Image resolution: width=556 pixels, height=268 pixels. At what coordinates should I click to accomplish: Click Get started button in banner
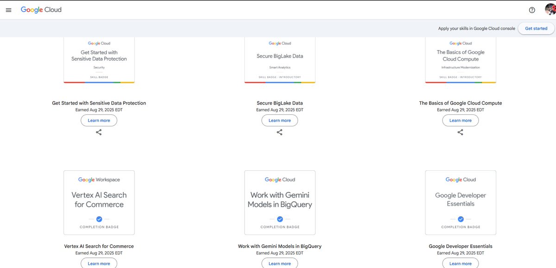pos(536,28)
